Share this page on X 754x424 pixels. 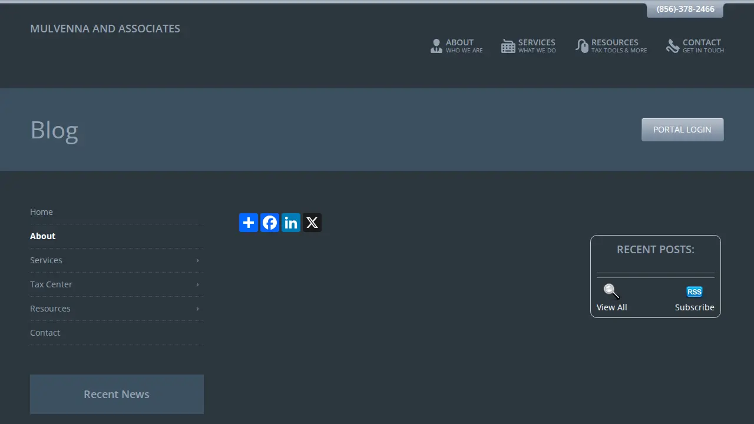(x=312, y=223)
